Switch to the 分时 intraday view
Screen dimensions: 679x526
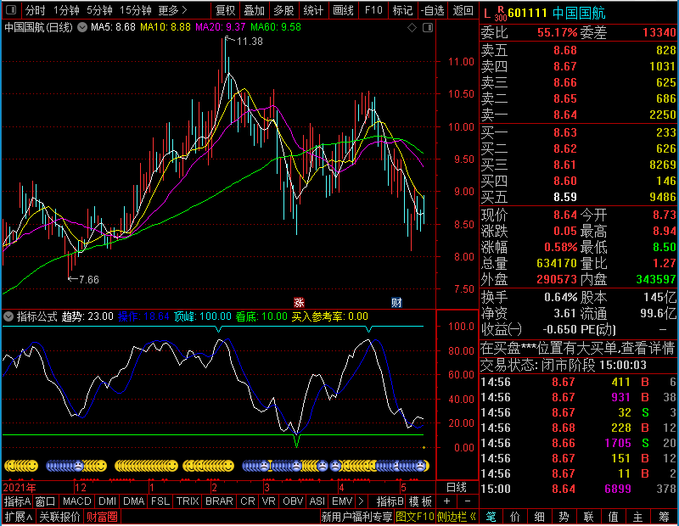pos(35,10)
